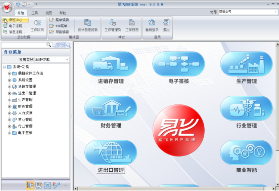The width and height of the screenshot is (279, 191).
Task: Switch to the 开始 ribbon tab
Action: click(21, 13)
